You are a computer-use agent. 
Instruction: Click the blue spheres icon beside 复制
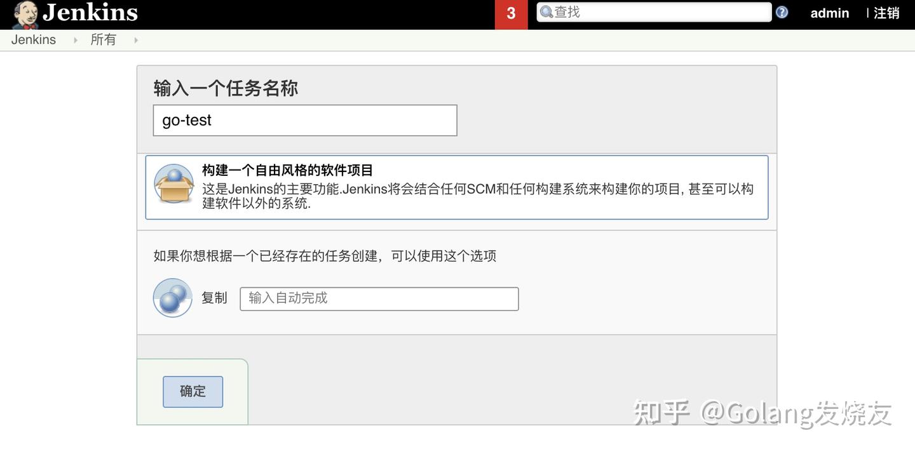[172, 297]
